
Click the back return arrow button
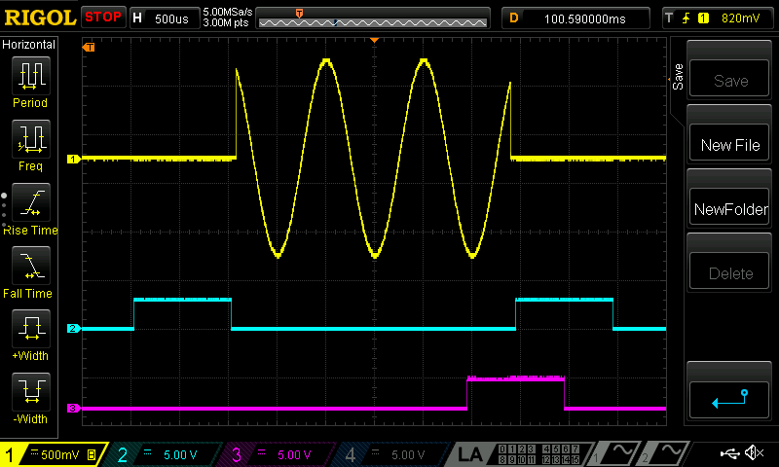click(729, 400)
